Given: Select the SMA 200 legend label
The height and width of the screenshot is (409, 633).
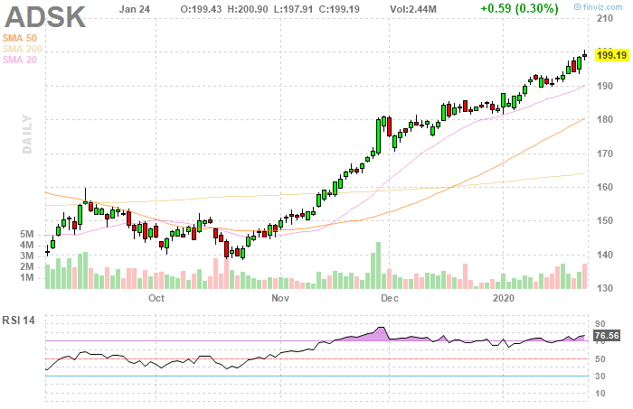Looking at the screenshot, I should 23,49.
